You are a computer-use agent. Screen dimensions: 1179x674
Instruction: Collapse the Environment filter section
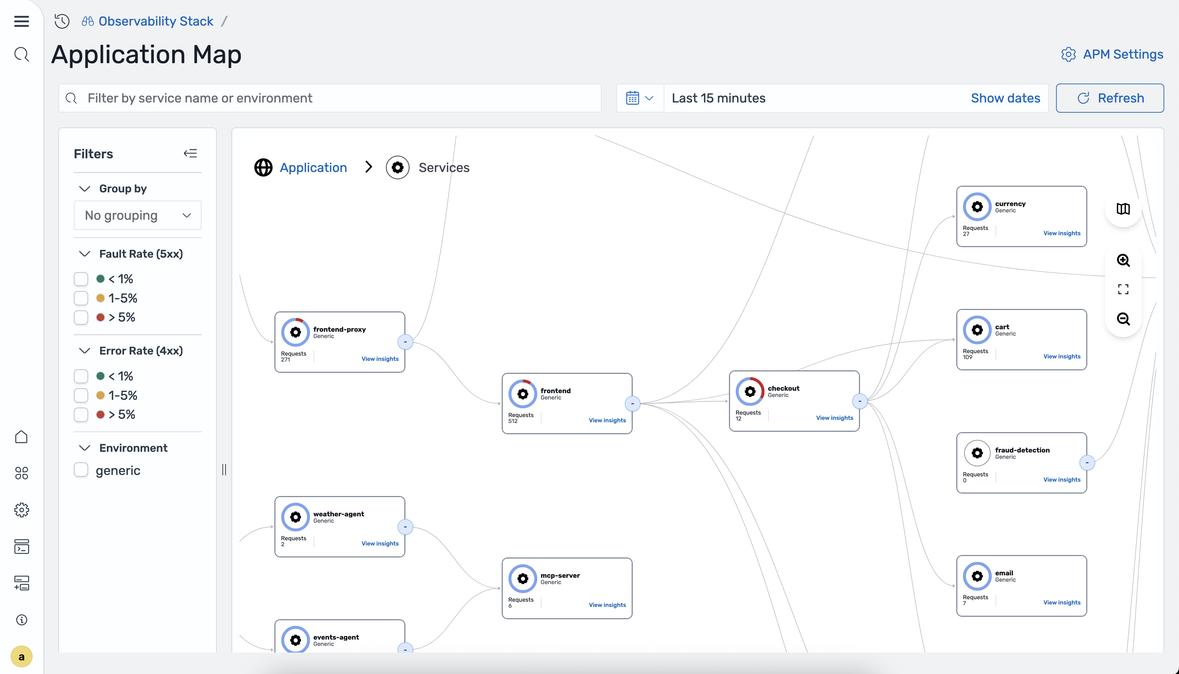coord(84,448)
